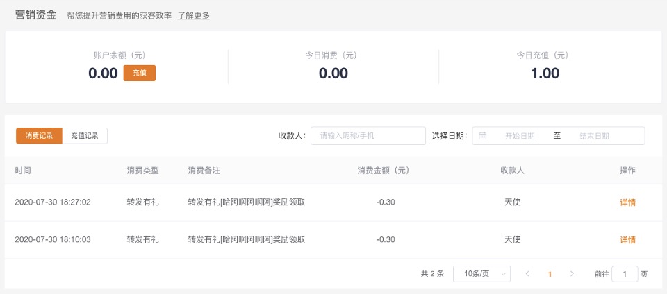Select the 结束日期 end date field
This screenshot has height=294, width=667.
pos(599,136)
